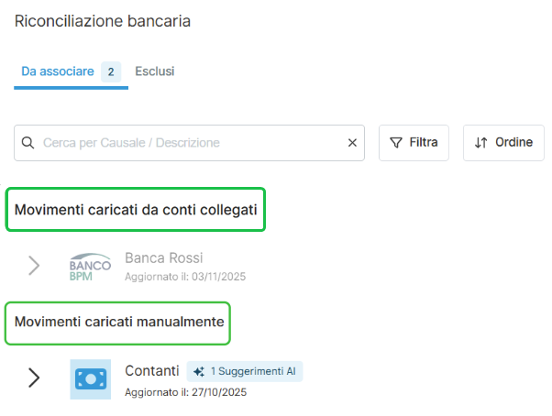Viewport: 552px width, 416px height.
Task: Click the count badge on Da associare
Action: (x=111, y=71)
